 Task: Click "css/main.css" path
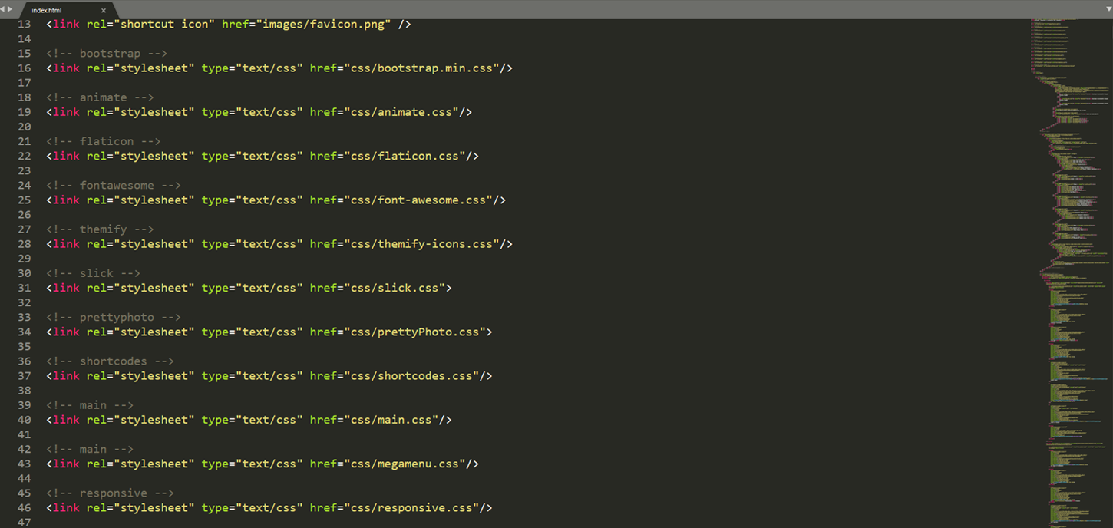[x=391, y=420]
